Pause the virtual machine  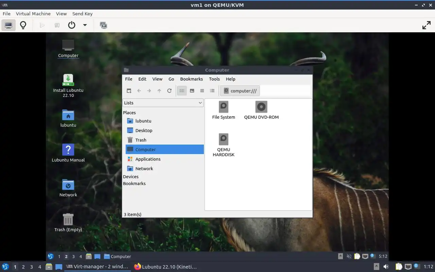(57, 25)
